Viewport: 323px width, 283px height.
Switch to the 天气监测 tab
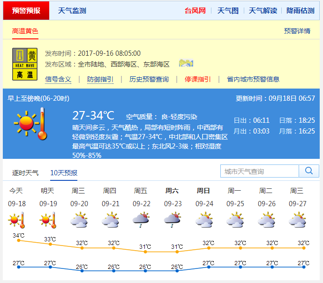[x=72, y=10]
